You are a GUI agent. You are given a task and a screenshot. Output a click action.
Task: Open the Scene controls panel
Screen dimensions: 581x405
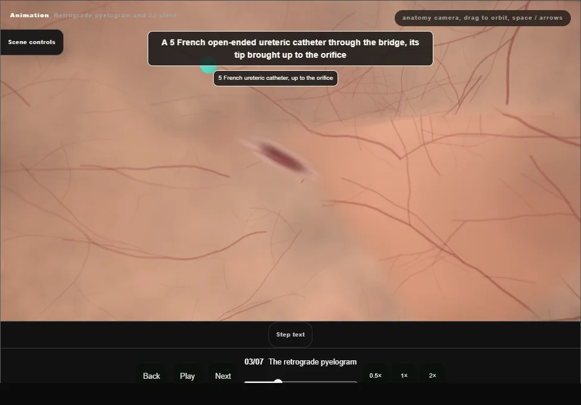point(32,42)
